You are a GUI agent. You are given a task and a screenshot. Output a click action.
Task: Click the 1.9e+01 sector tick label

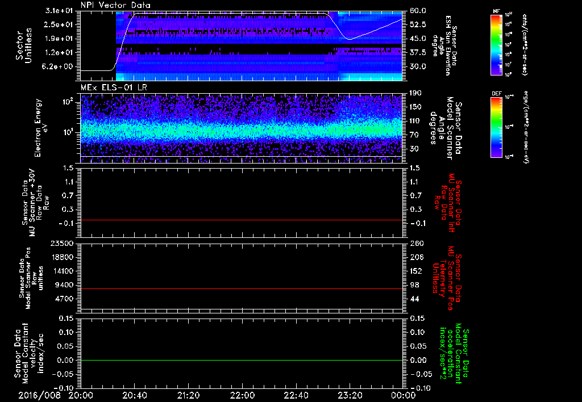click(x=60, y=39)
